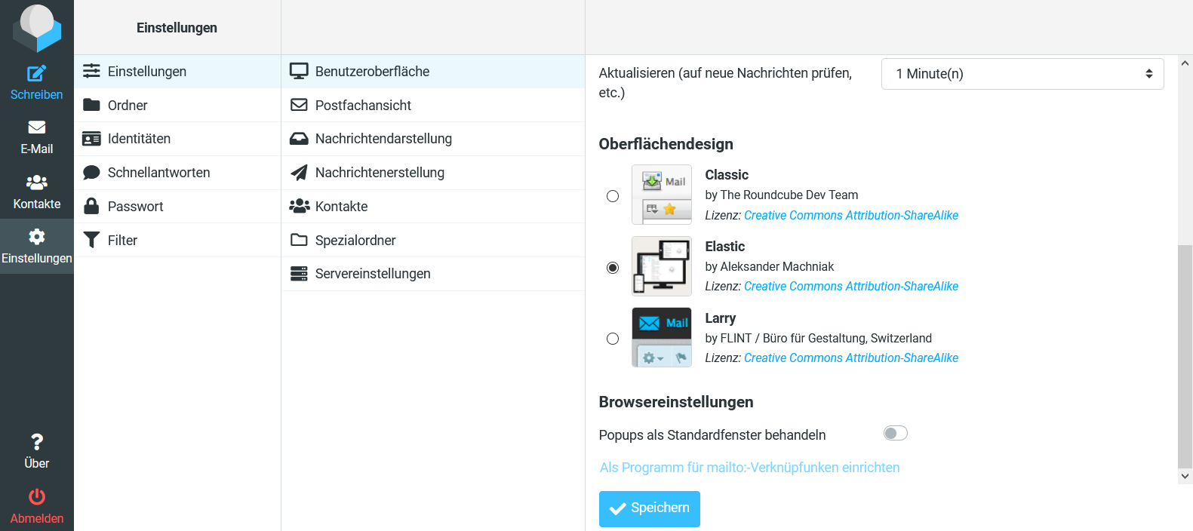Open Kontakte in the left sidebar
The height and width of the screenshot is (531, 1193).
(x=36, y=192)
